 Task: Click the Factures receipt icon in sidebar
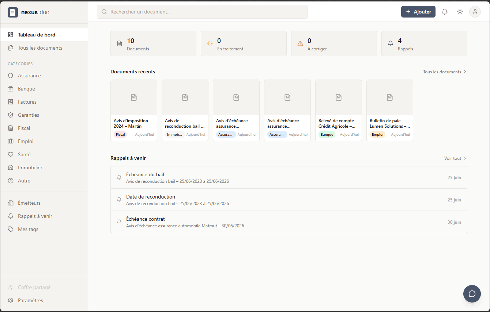pos(11,102)
